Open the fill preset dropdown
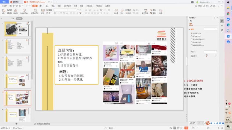This screenshot has width=232, height=130. point(210,29)
